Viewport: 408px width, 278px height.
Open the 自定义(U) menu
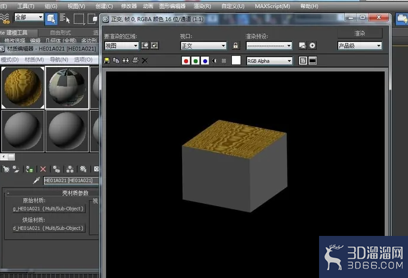[233, 6]
